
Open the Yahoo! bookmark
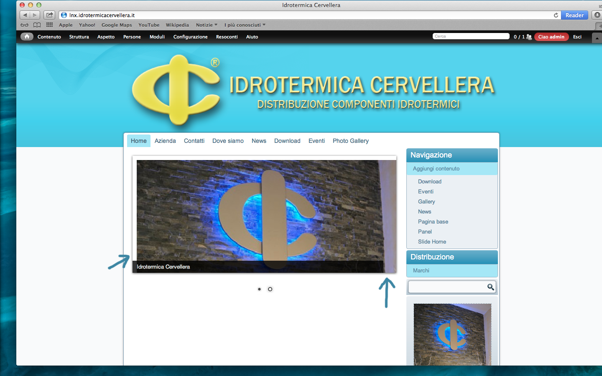87,25
